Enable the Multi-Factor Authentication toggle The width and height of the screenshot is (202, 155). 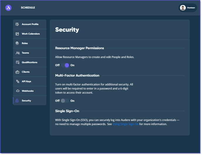[x=65, y=101]
